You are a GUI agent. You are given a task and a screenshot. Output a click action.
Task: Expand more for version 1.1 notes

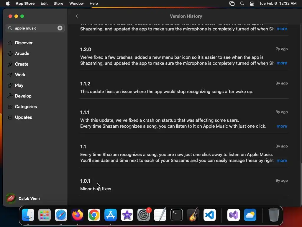pyautogui.click(x=282, y=160)
